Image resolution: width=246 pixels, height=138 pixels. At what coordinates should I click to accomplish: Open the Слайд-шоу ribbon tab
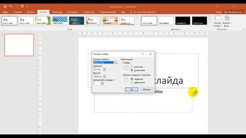click(89, 12)
